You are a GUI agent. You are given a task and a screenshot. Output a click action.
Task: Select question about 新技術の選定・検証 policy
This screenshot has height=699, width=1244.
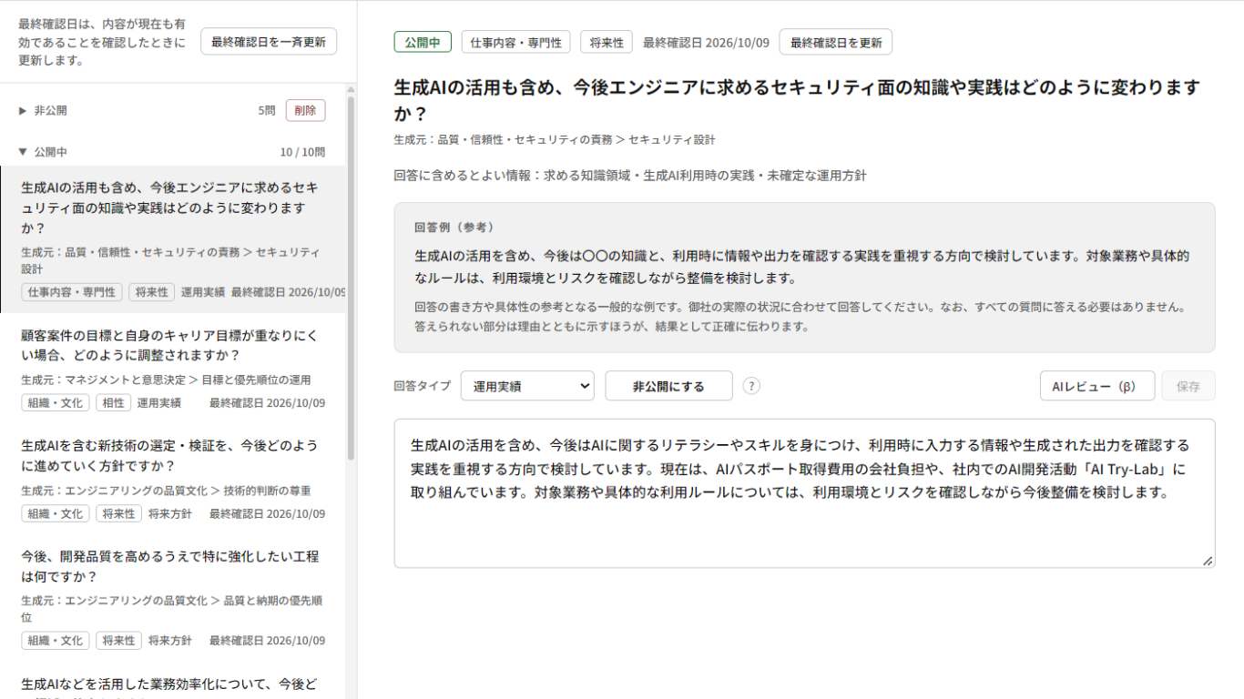point(173,479)
